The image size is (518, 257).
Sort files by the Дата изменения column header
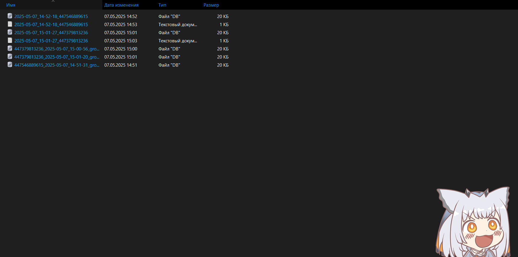pyautogui.click(x=121, y=5)
